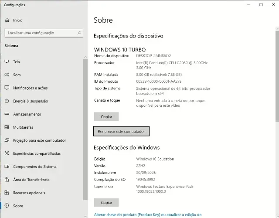Click the processor value Intel Pentium G2030
This screenshot has width=279, height=218.
pyautogui.click(x=172, y=65)
